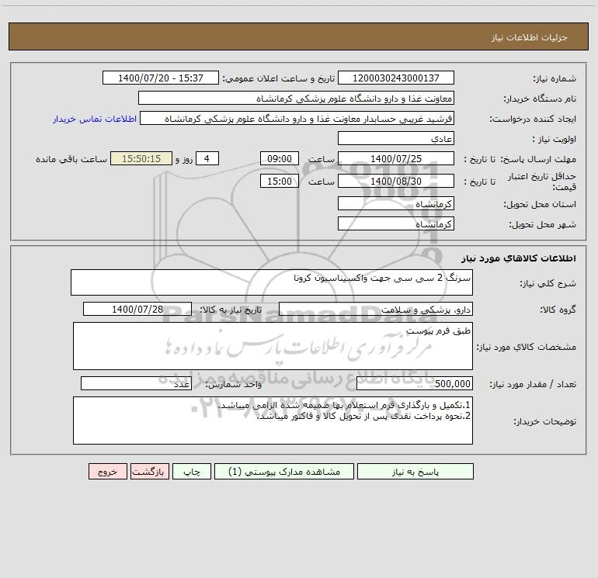Click the unit of measure field 'عدد'

[136, 383]
